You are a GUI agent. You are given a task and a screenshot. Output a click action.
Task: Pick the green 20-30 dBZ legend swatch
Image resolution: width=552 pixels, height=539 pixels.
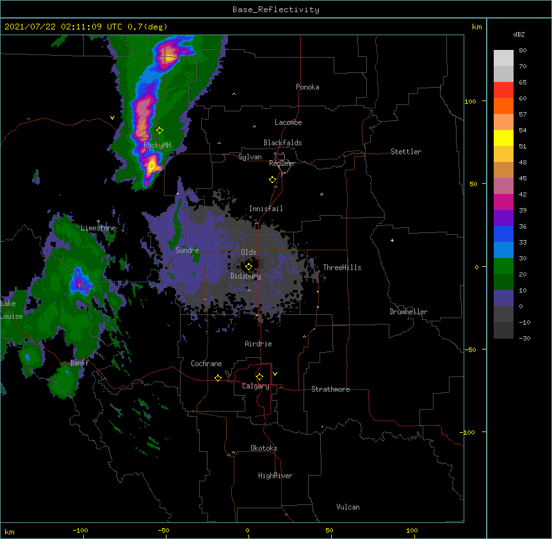click(503, 266)
